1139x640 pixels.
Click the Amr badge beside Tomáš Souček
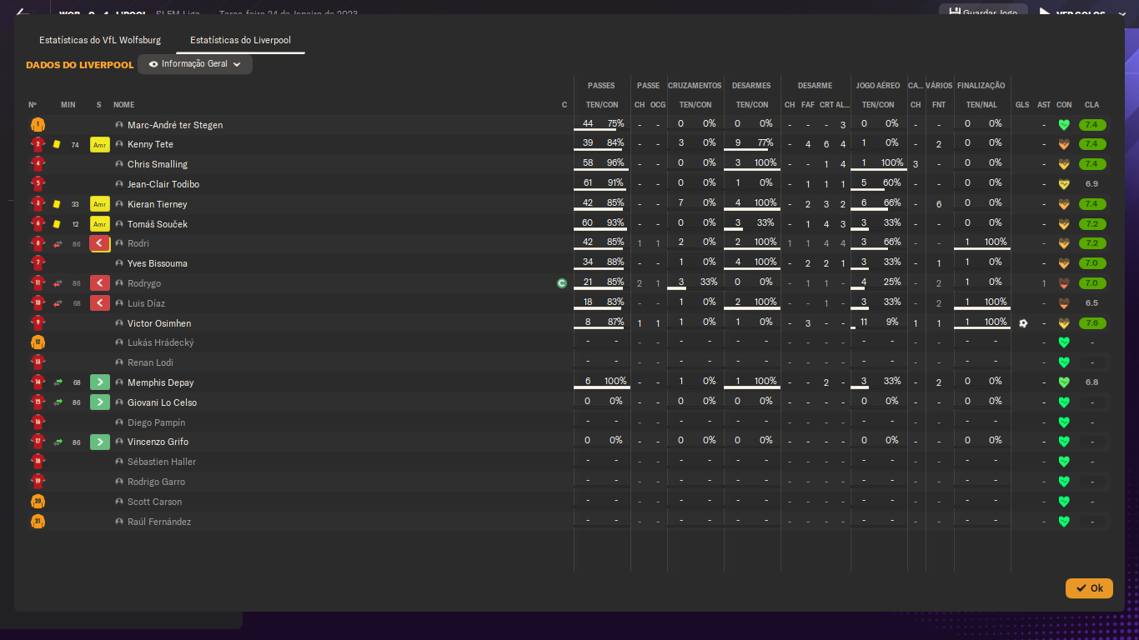pyautogui.click(x=100, y=224)
